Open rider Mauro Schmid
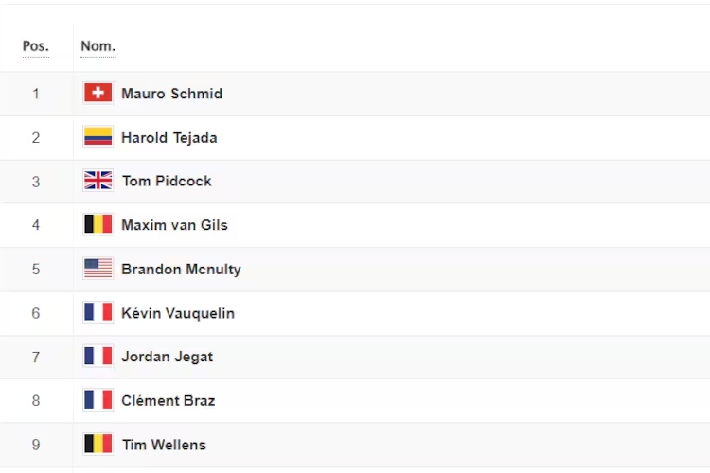 171,94
